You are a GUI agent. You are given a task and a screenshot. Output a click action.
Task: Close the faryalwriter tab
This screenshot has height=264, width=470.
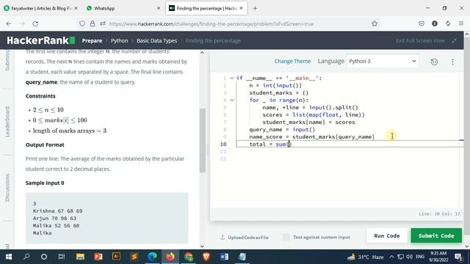[x=76, y=8]
